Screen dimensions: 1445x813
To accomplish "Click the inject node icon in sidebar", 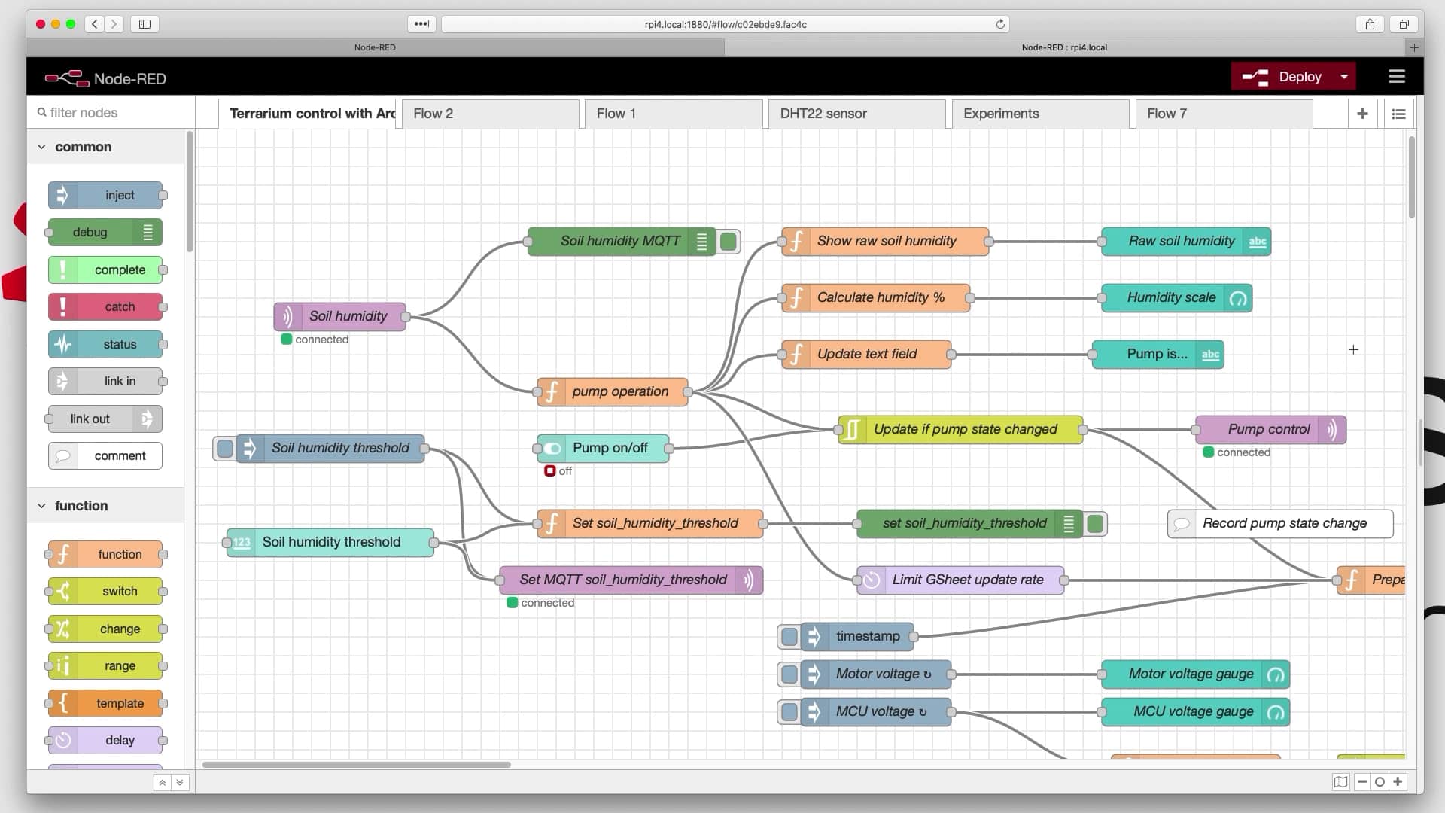I will click(x=63, y=194).
